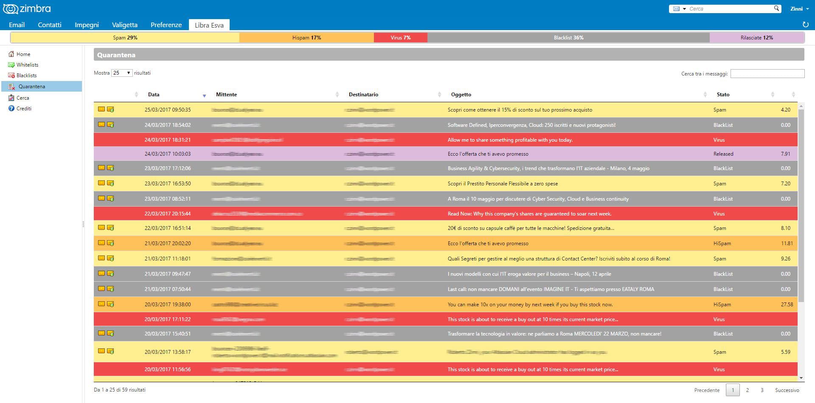Click the green-badge envelope icon in the 21/03/2017 11:18:01 row

click(x=110, y=258)
